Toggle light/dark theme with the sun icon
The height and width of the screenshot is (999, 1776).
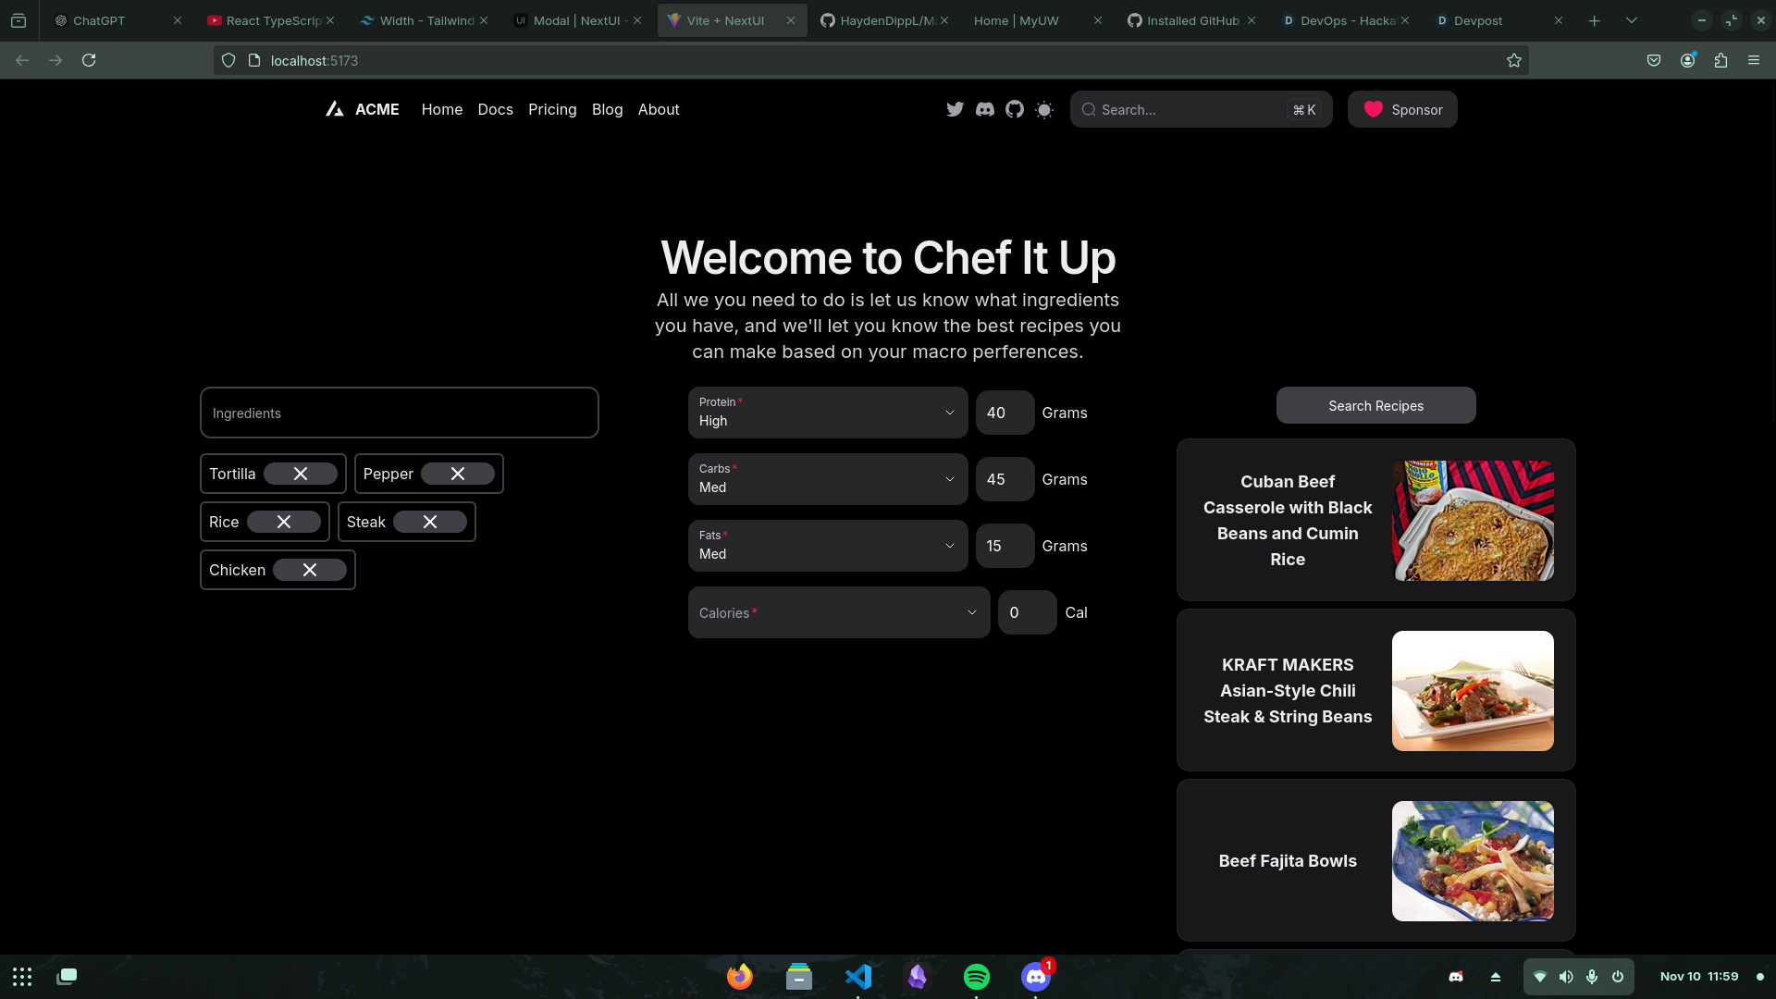pos(1044,109)
